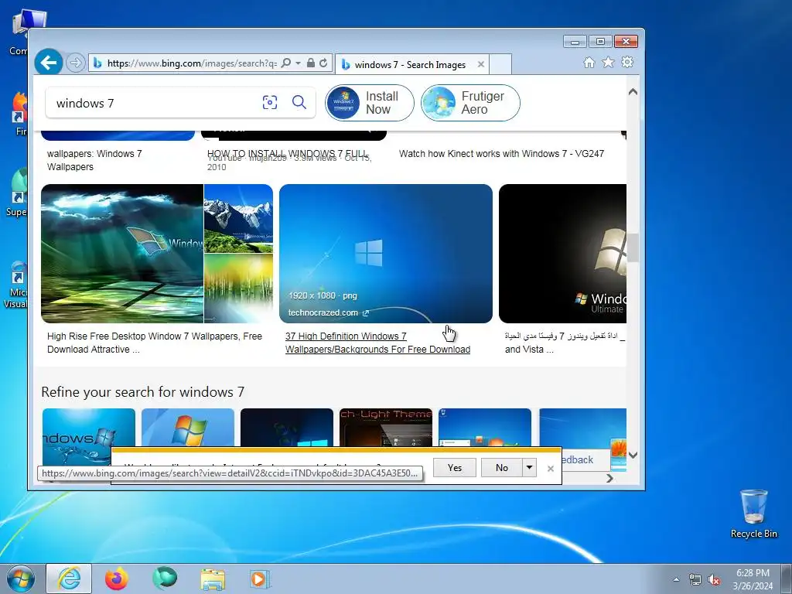Open the Windows Start menu orb
792x594 pixels.
point(21,579)
